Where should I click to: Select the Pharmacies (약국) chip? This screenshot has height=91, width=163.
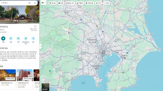tap(98, 3)
